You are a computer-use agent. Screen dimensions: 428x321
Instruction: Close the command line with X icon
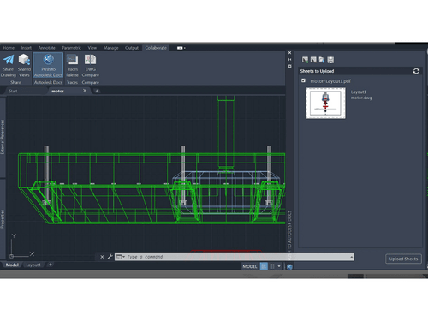click(x=102, y=257)
